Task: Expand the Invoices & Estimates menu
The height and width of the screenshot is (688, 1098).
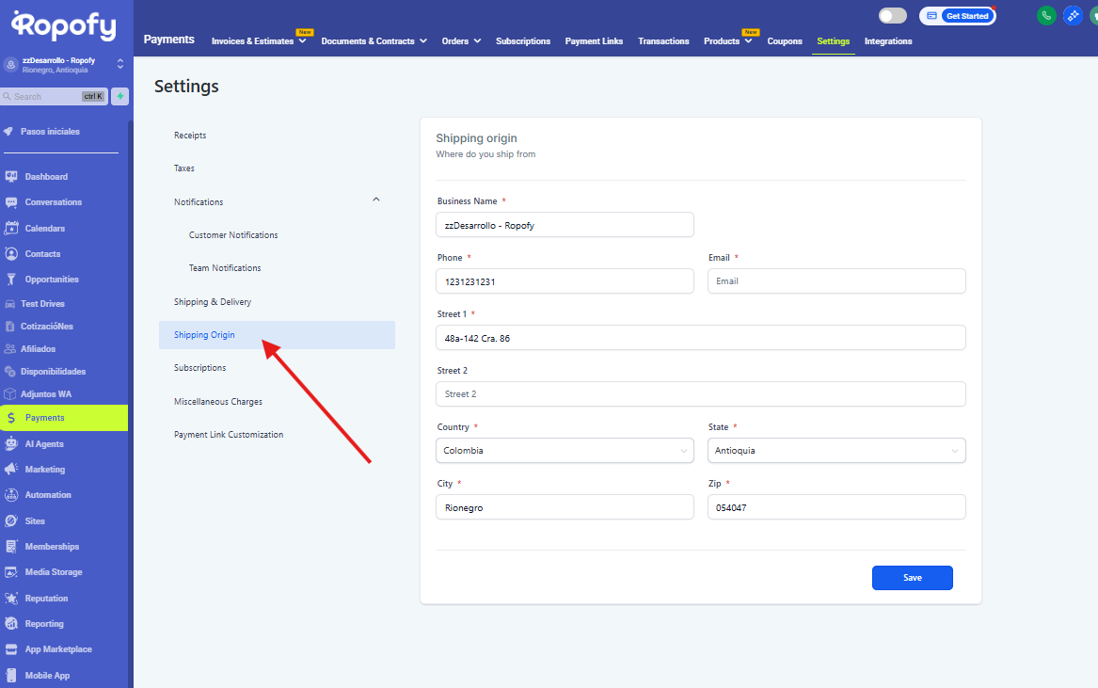Action: tap(259, 41)
